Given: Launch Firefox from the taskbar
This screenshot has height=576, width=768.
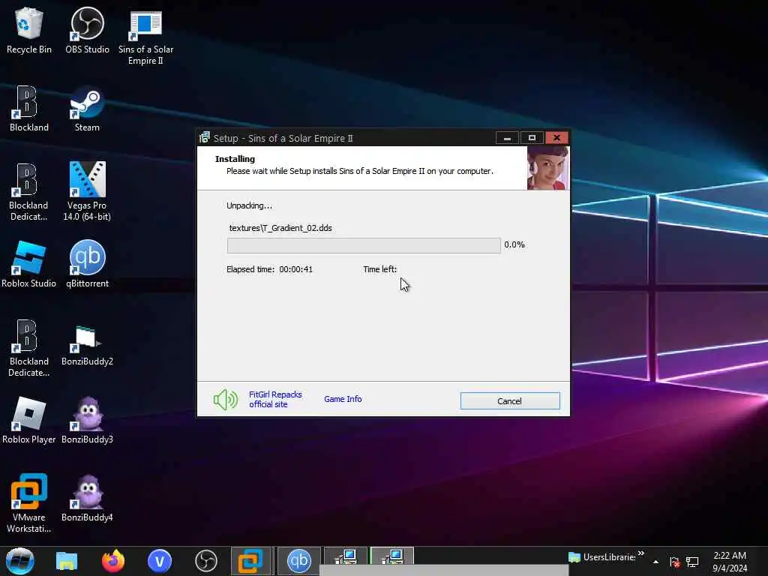Looking at the screenshot, I should 113,561.
